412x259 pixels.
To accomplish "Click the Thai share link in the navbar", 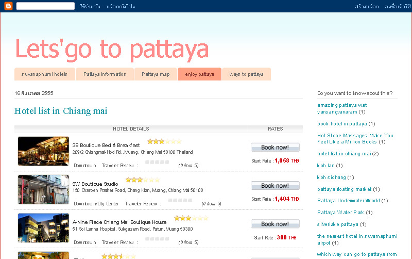I will coord(90,7).
